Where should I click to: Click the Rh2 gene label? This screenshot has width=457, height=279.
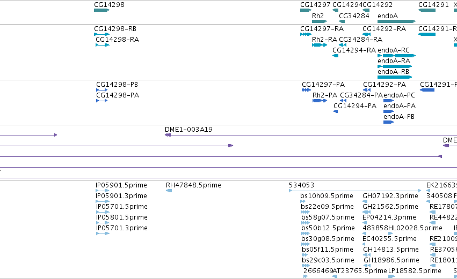click(x=318, y=16)
